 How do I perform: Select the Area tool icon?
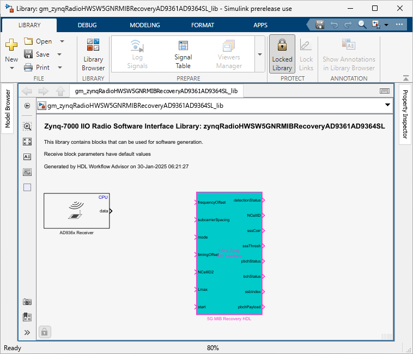pos(27,187)
